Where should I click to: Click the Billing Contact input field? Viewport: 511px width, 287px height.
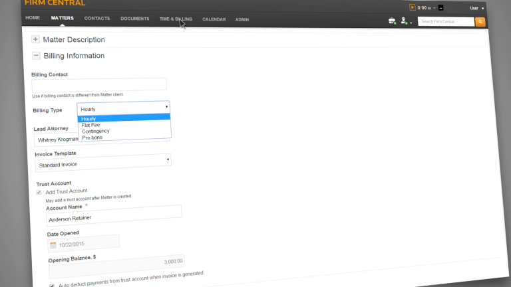pyautogui.click(x=99, y=84)
